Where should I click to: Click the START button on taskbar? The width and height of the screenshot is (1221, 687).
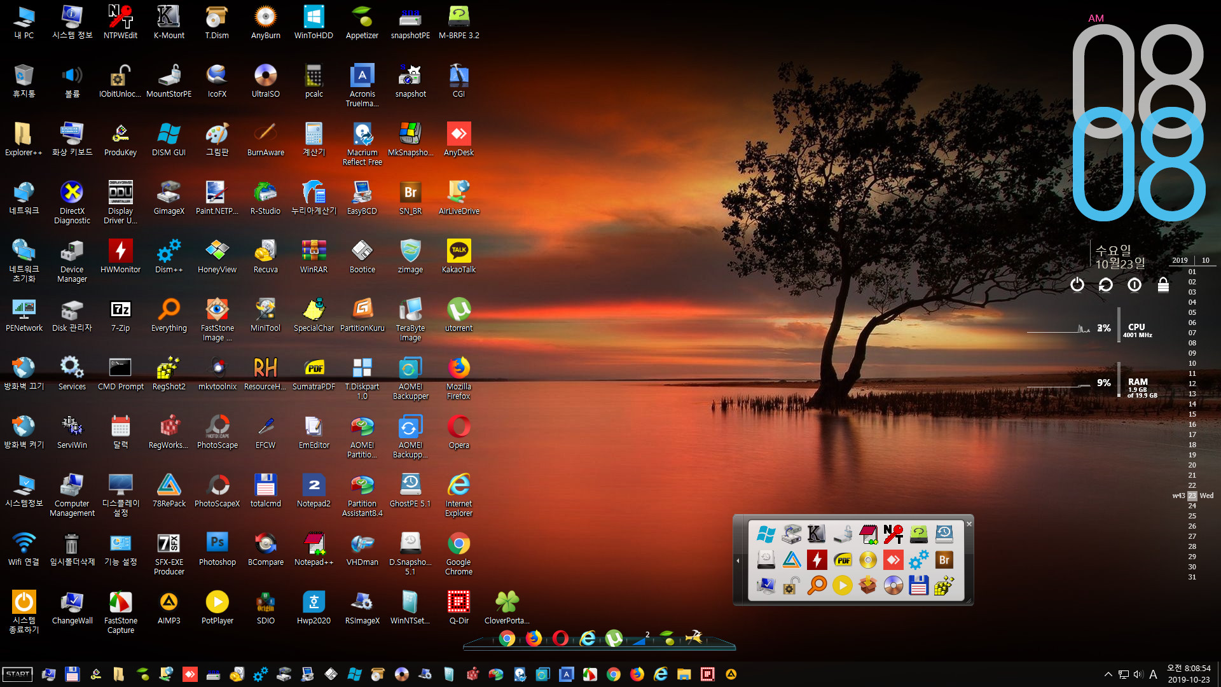point(18,674)
